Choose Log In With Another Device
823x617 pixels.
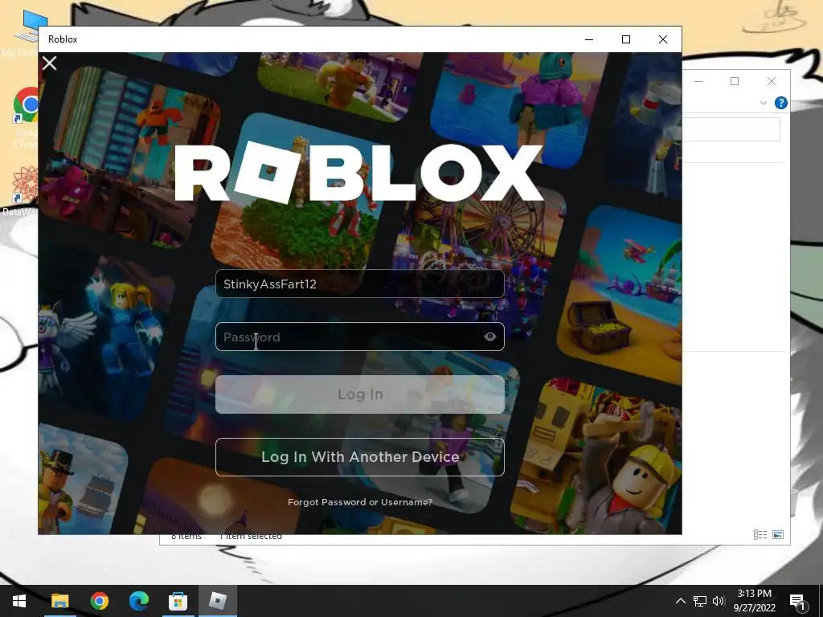(359, 457)
